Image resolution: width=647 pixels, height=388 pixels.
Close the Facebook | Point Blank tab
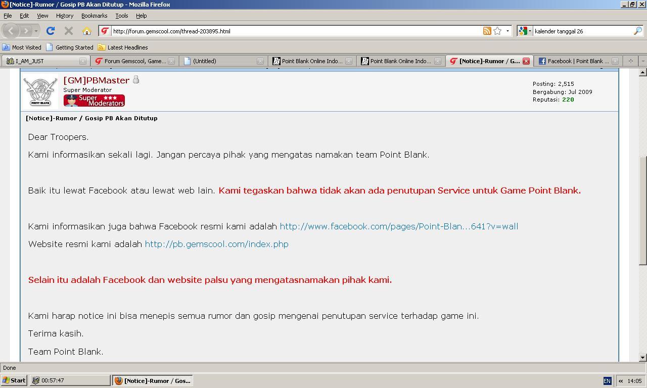pyautogui.click(x=615, y=61)
